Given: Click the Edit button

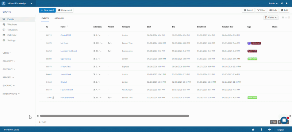Looking at the screenshot, I should (284, 10).
